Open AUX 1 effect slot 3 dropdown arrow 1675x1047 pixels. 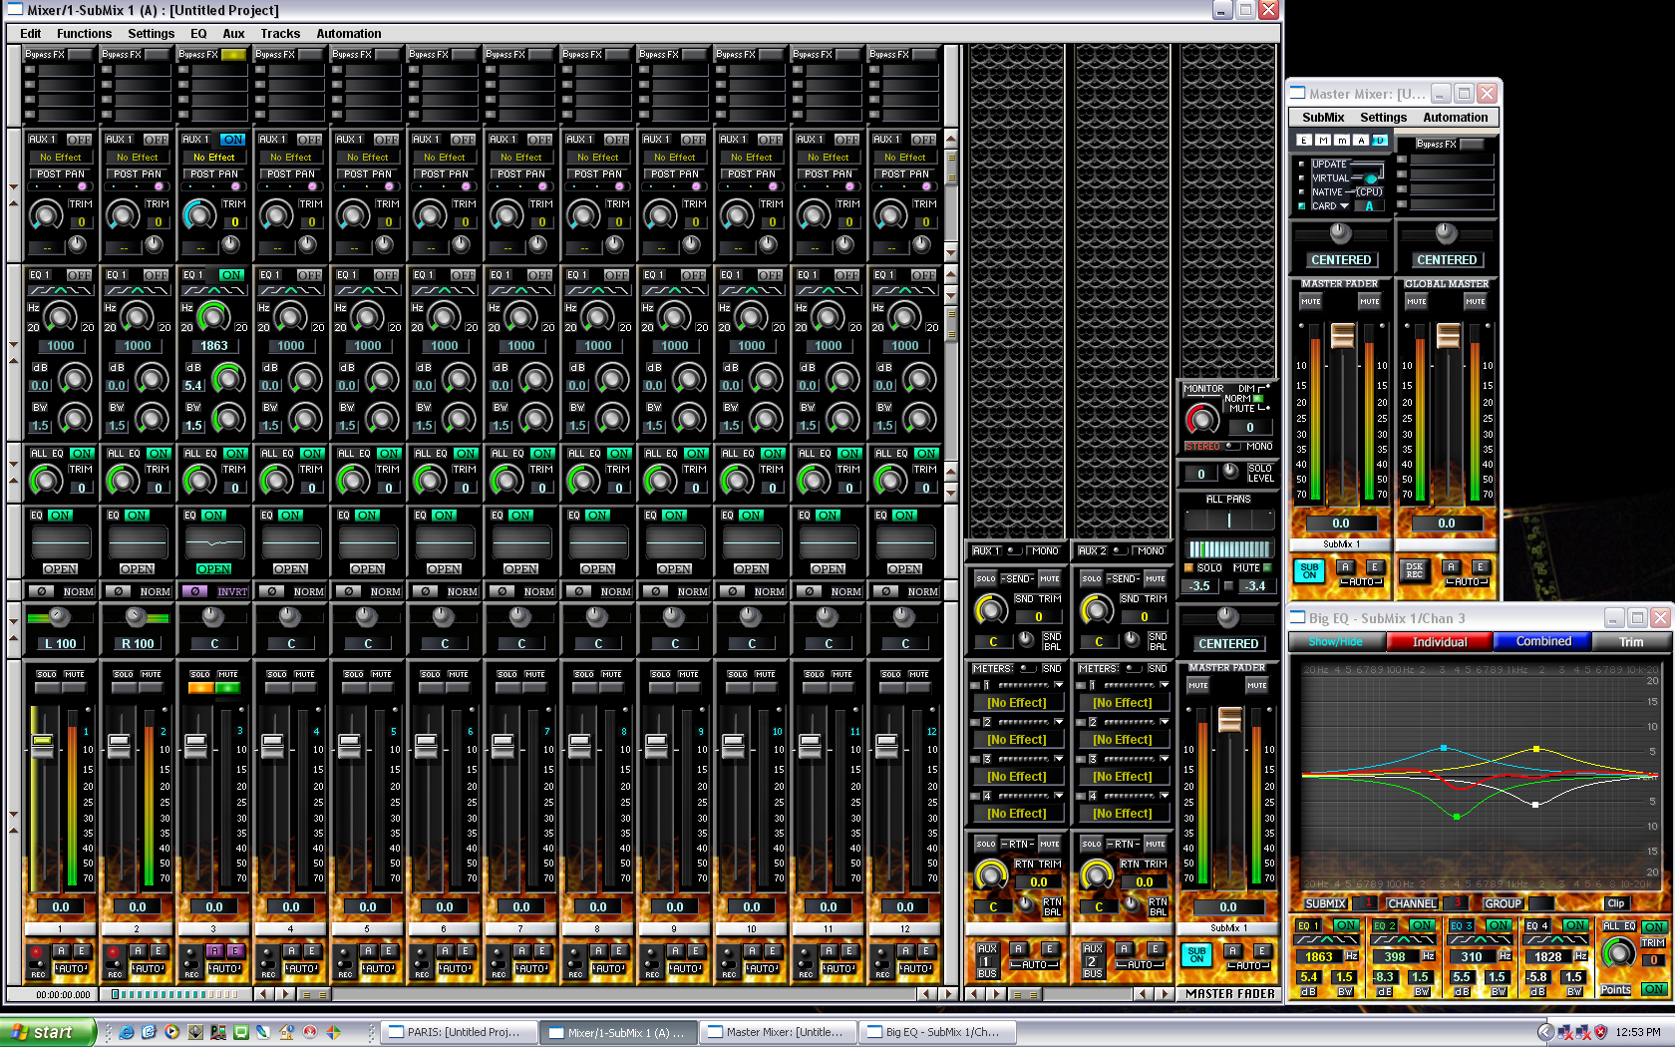tap(1058, 759)
